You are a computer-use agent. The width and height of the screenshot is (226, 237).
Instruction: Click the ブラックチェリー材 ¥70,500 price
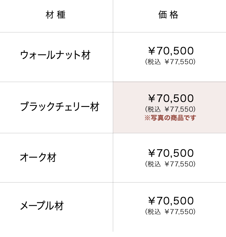coord(171,98)
